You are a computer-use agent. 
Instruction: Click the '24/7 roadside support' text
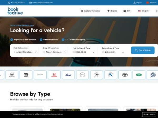click(x=75, y=40)
